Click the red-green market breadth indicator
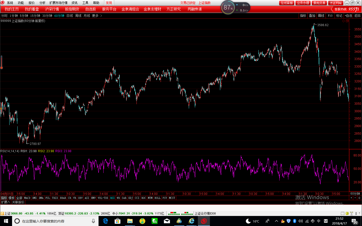The image size is (362, 226). (x=180, y=213)
